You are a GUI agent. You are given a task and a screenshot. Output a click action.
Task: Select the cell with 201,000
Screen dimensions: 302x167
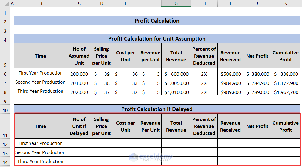[79, 82]
